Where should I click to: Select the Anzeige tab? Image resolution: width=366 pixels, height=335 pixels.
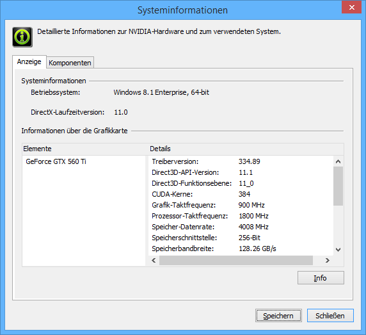29,61
